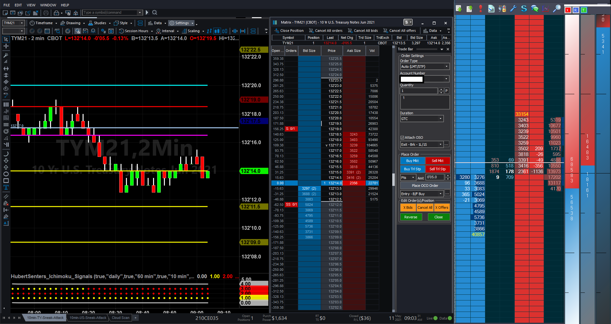Toggle hollow candlestick chart style button
Viewport: 611px width, 324px height.
(225, 31)
